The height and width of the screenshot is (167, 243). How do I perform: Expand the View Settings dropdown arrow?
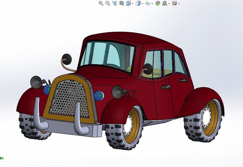click(x=179, y=4)
